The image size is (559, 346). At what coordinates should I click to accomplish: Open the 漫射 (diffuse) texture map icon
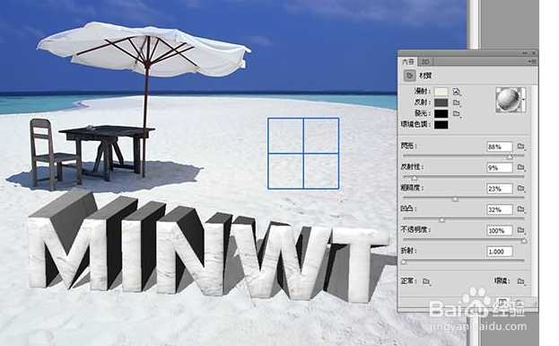pos(457,92)
